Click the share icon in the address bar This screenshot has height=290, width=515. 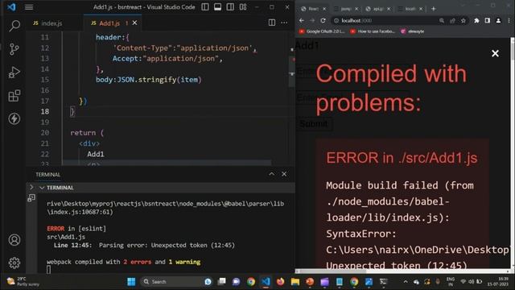(452, 20)
